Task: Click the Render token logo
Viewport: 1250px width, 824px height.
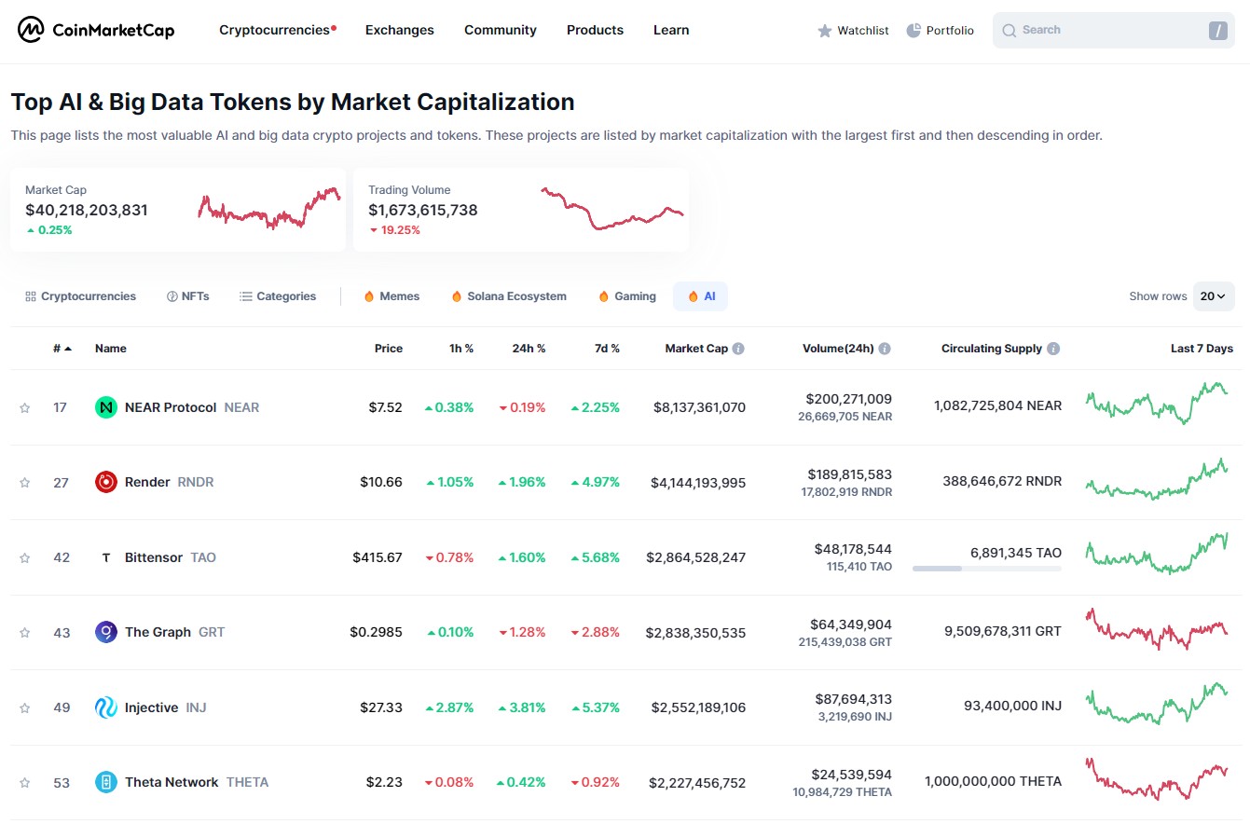Action: 105,482
